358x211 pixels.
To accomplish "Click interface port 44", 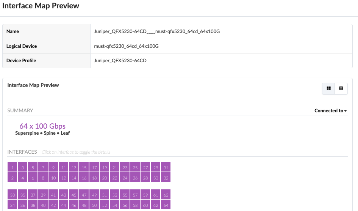I will [64, 205].
